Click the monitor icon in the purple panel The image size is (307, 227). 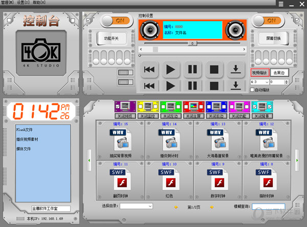click(125, 107)
